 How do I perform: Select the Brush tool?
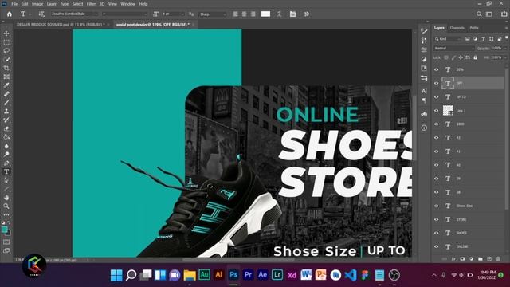[6, 103]
